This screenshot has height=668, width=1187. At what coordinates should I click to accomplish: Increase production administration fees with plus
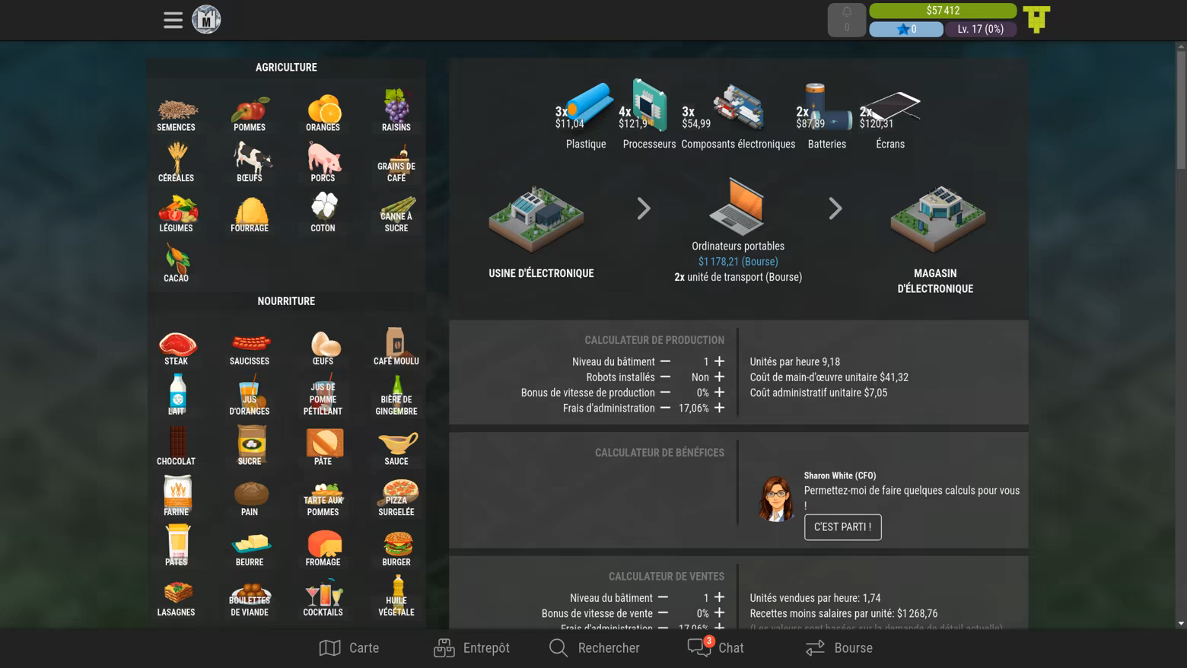pyautogui.click(x=720, y=408)
